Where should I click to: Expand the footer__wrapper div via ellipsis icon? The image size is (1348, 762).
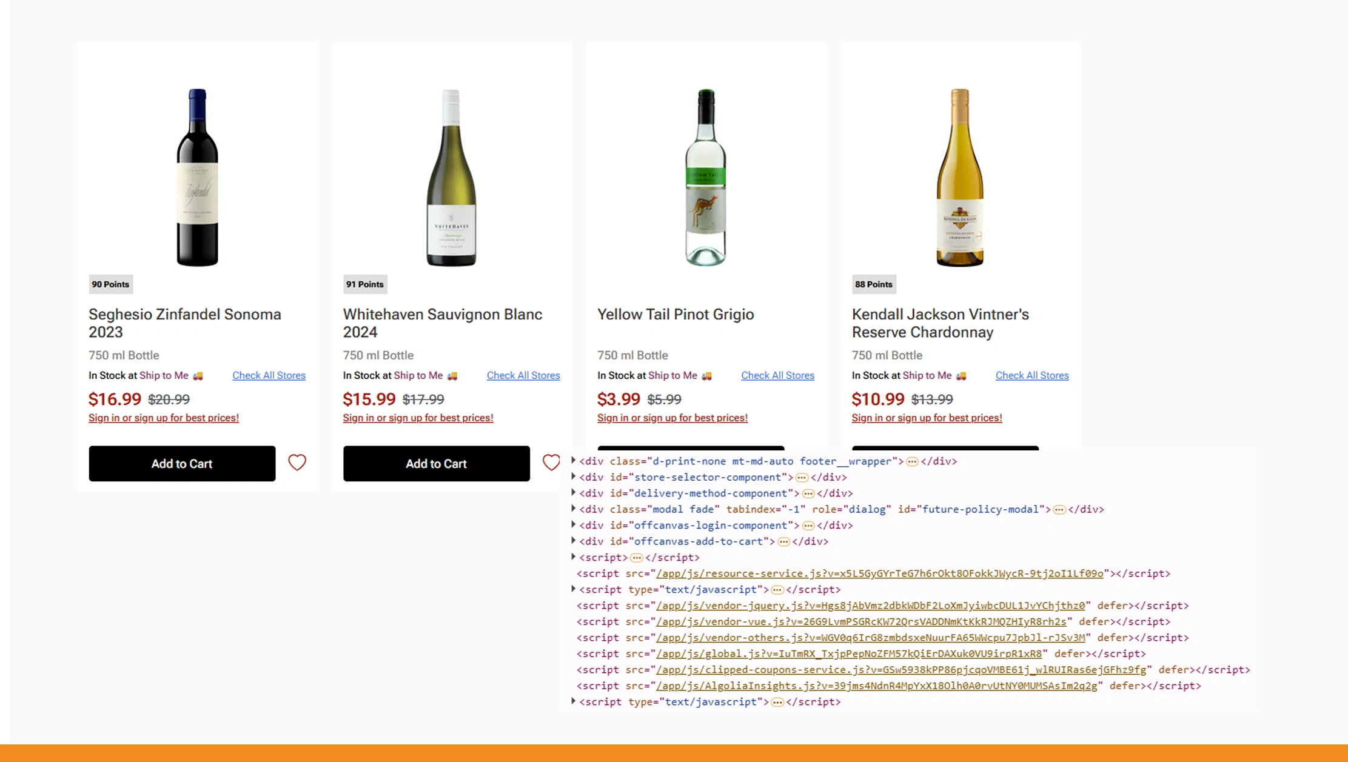[912, 461]
